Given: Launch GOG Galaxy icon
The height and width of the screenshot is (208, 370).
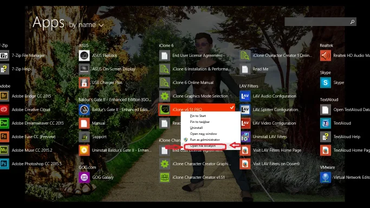Looking at the screenshot, I should pos(84,177).
